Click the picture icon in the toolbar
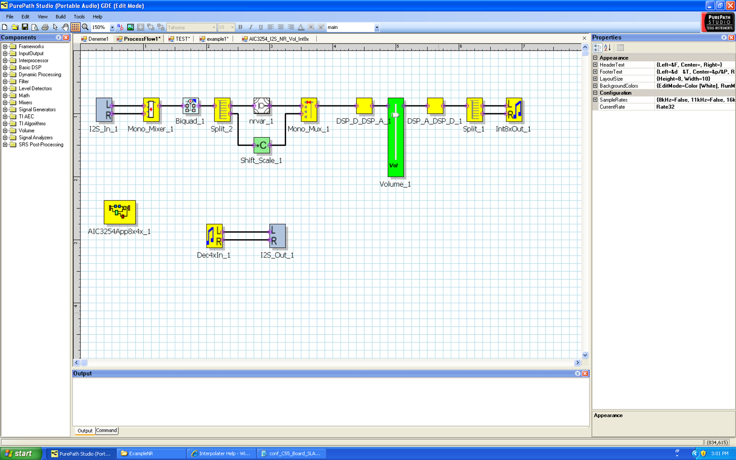Viewport: 736px width, 460px height. pos(131,27)
